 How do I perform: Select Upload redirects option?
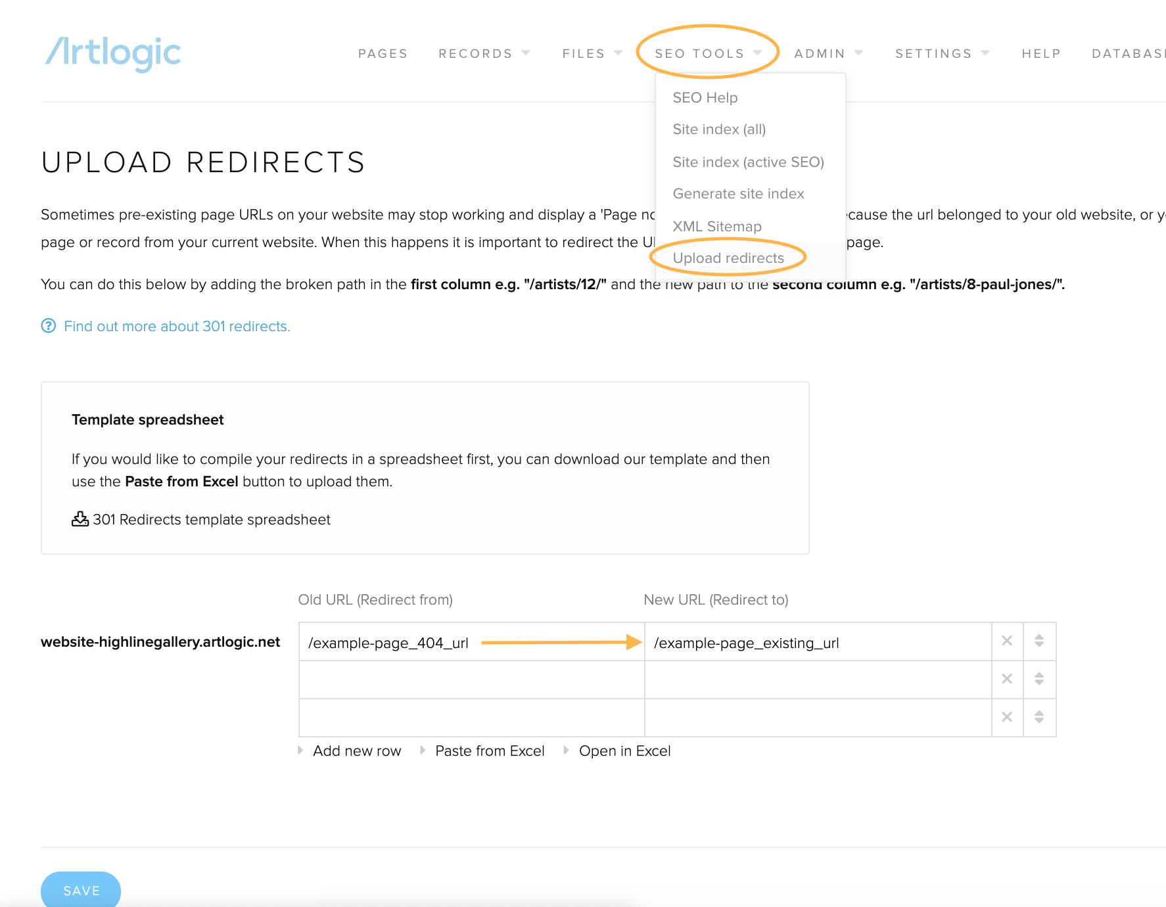(x=728, y=258)
